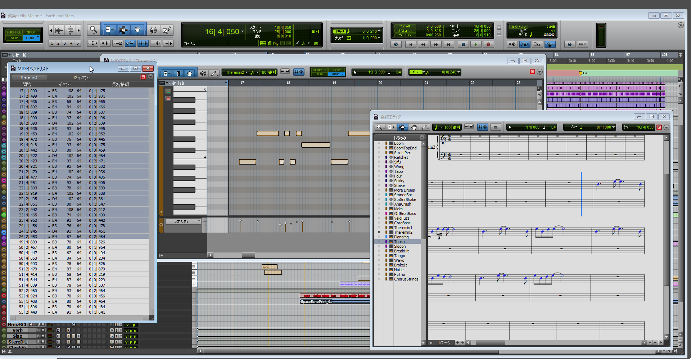This screenshot has width=691, height=359.
Task: Select More Drums track in score editor list
Action: point(404,190)
